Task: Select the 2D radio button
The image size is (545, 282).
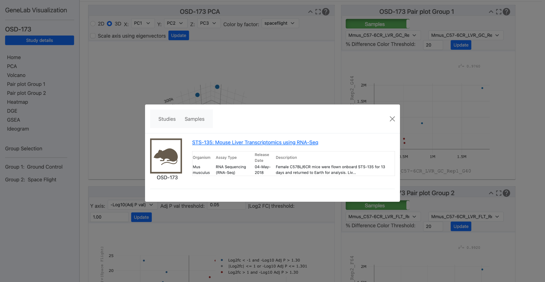Action: coord(93,24)
